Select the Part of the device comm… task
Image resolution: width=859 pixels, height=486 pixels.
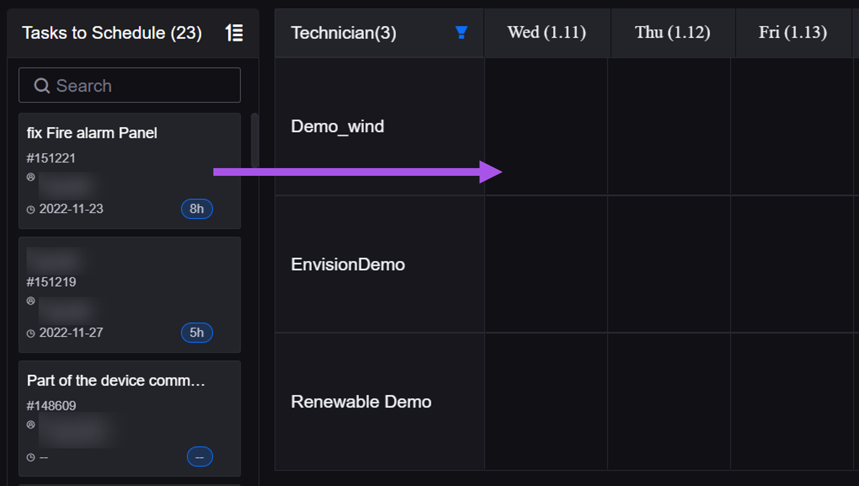pyautogui.click(x=116, y=381)
